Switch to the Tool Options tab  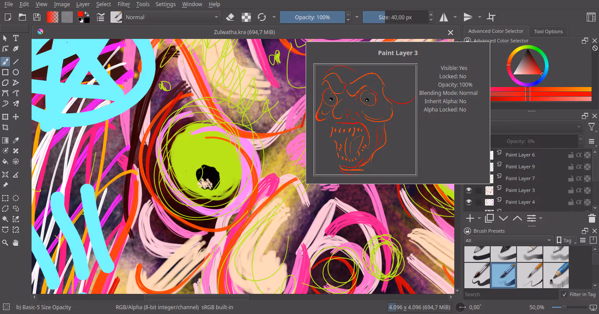548,31
